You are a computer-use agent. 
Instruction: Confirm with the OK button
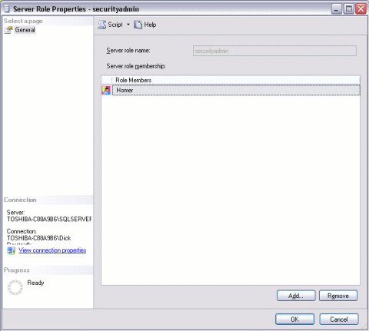[294, 319]
